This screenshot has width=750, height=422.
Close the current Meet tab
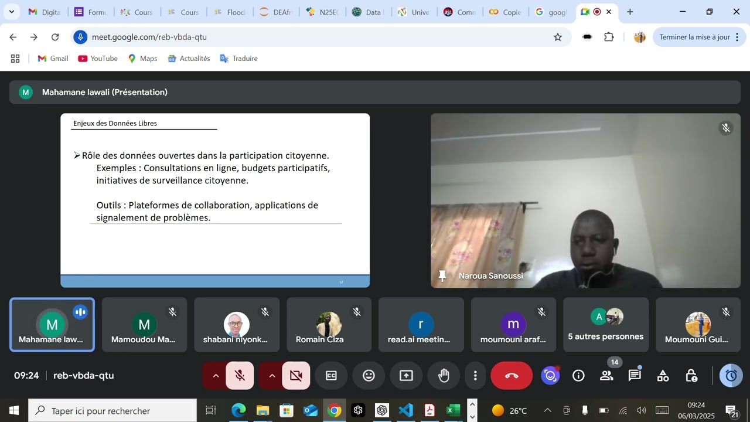609,12
